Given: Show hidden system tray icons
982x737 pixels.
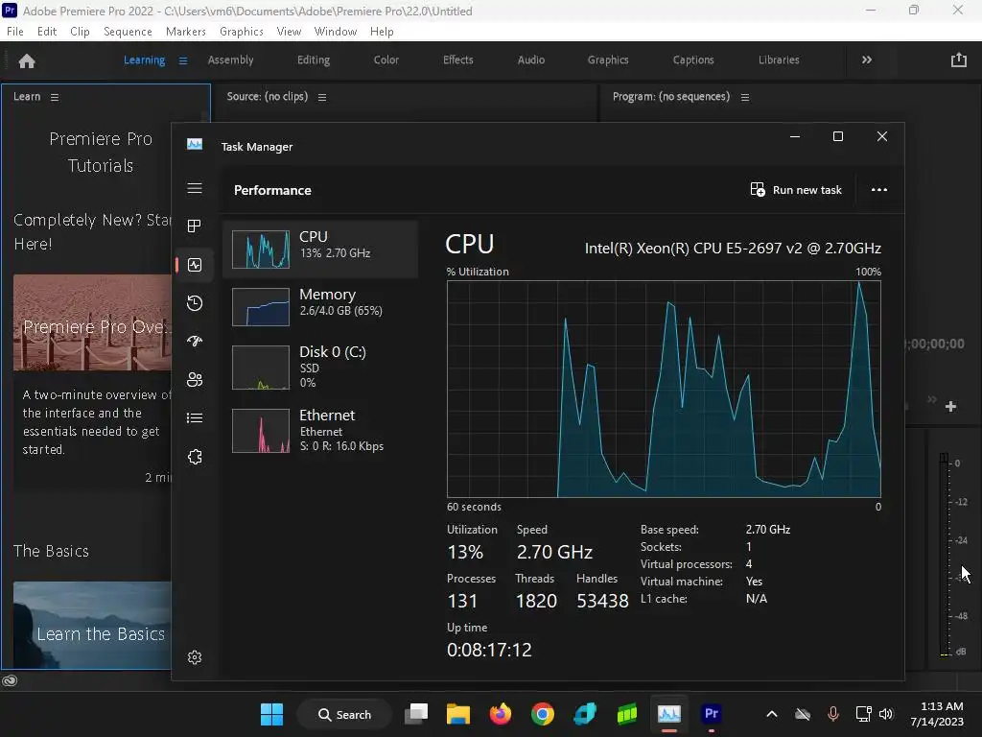Looking at the screenshot, I should (x=772, y=714).
